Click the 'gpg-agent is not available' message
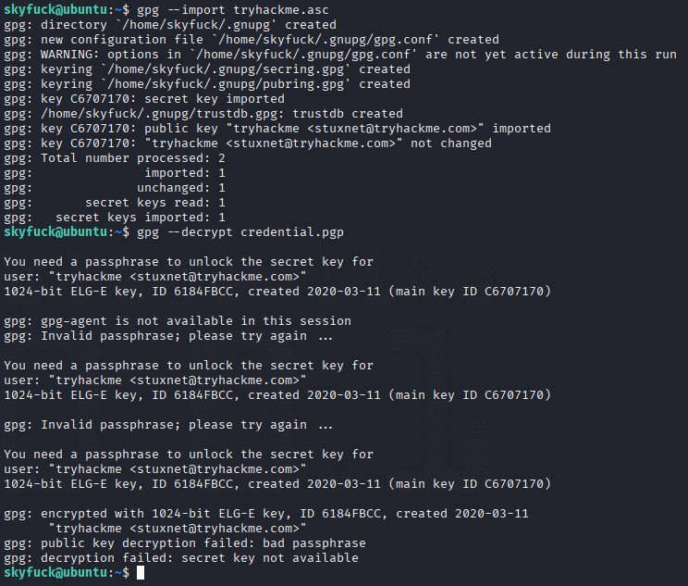The width and height of the screenshot is (688, 586). click(178, 321)
